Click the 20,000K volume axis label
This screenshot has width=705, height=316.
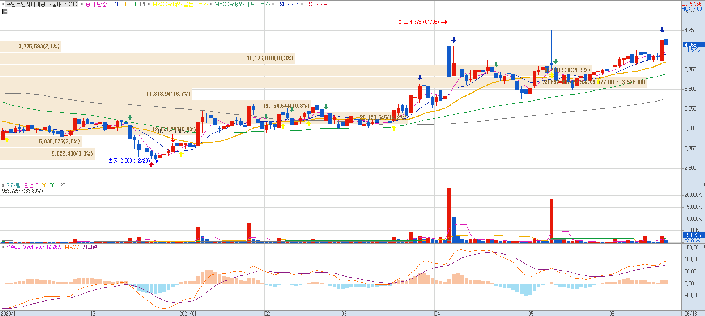click(x=693, y=195)
